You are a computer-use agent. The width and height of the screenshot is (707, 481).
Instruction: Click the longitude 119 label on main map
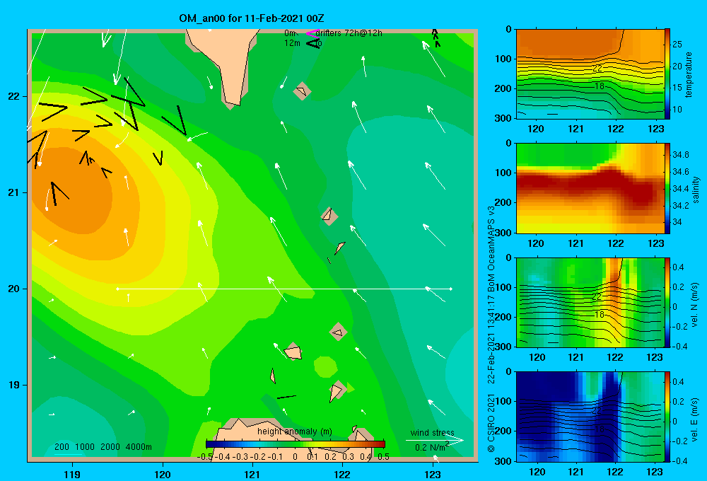(x=72, y=474)
